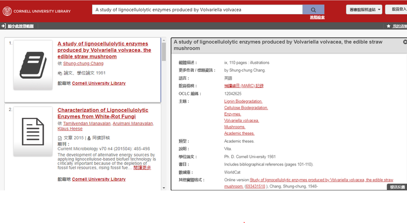Open subject link Lignin Biodegradation
Viewport: 407px width, 223px height.
point(243,102)
